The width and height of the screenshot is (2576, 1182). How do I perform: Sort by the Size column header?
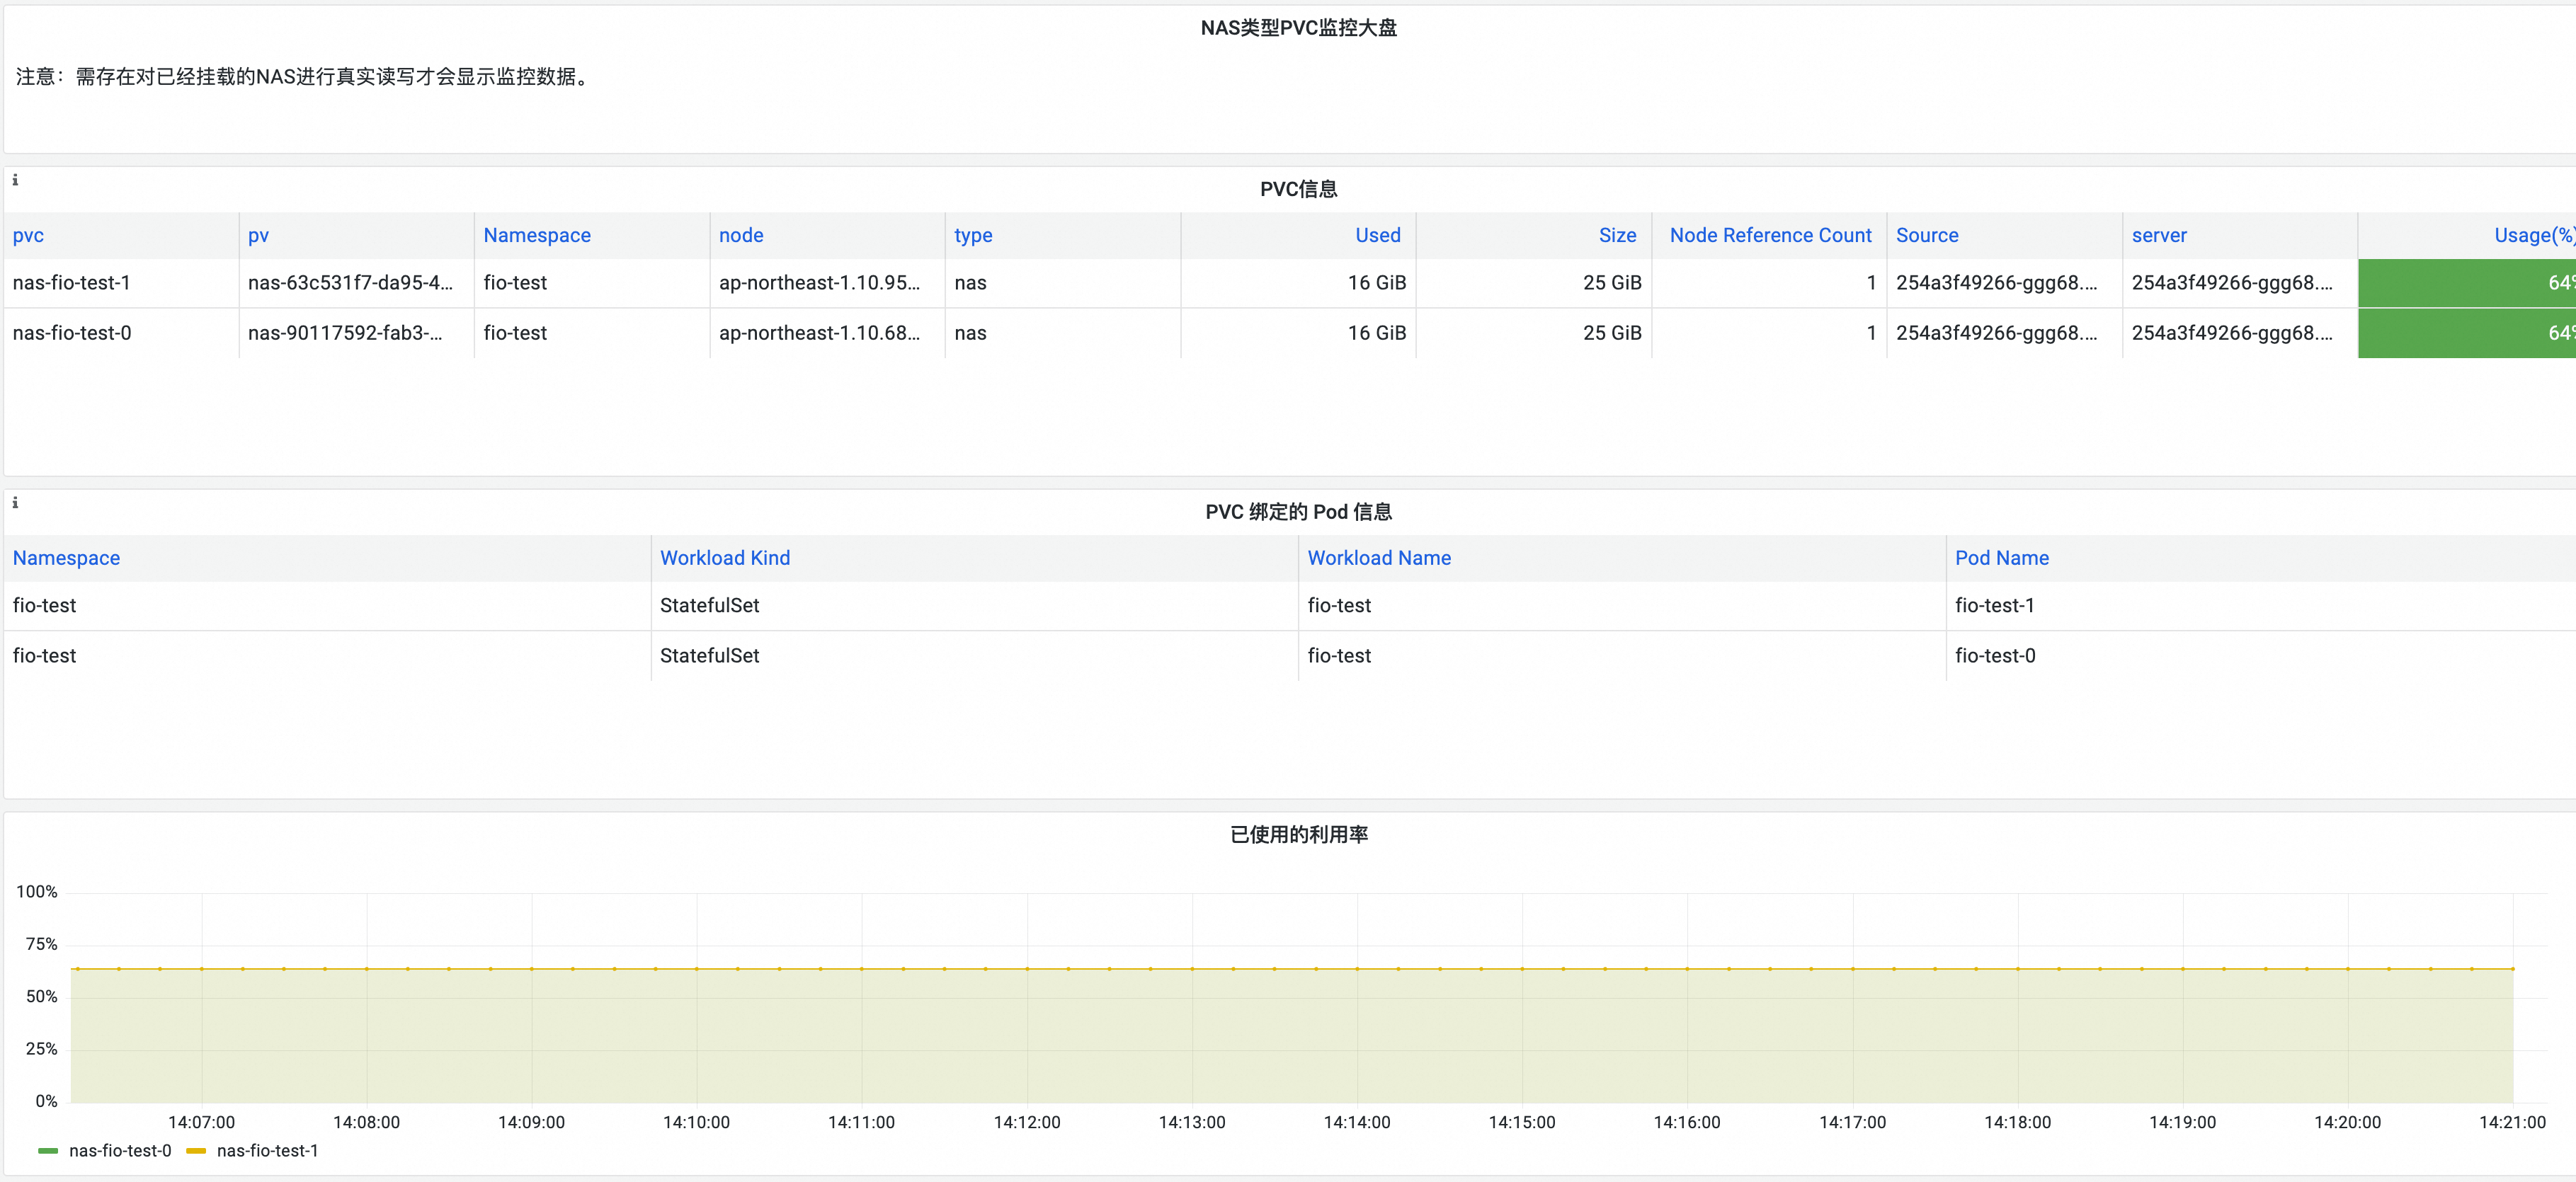coord(1617,235)
